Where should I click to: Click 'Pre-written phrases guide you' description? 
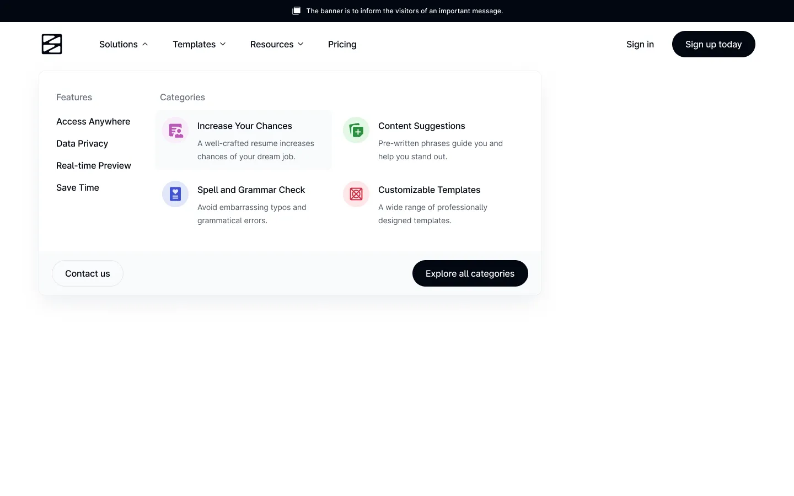click(441, 150)
